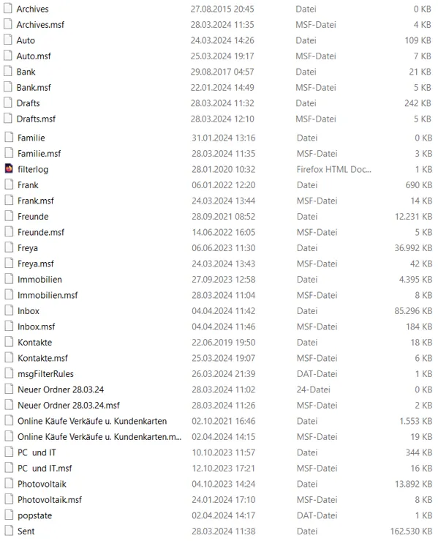The width and height of the screenshot is (438, 541).
Task: Select the Freunde file entry
Action: pos(219,217)
